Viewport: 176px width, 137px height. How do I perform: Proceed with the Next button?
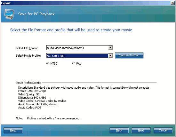click(141, 130)
